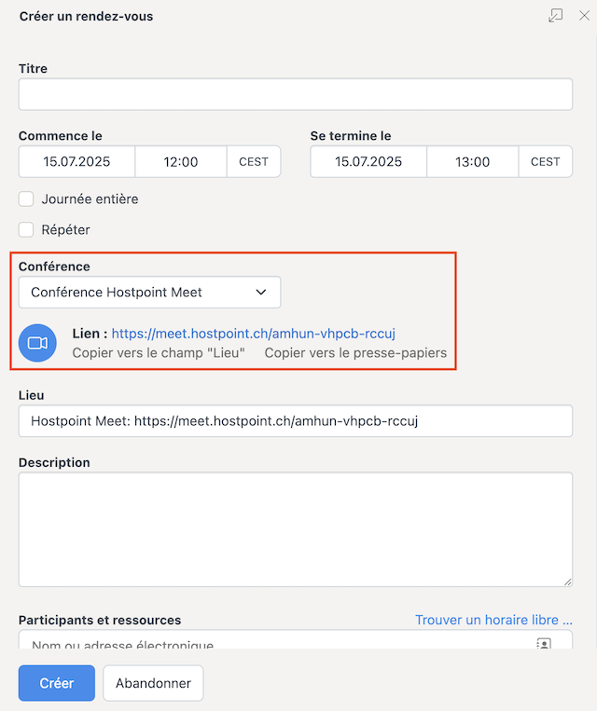This screenshot has width=597, height=711.
Task: Open the meet.hostpoint.ch conference link
Action: 254,334
